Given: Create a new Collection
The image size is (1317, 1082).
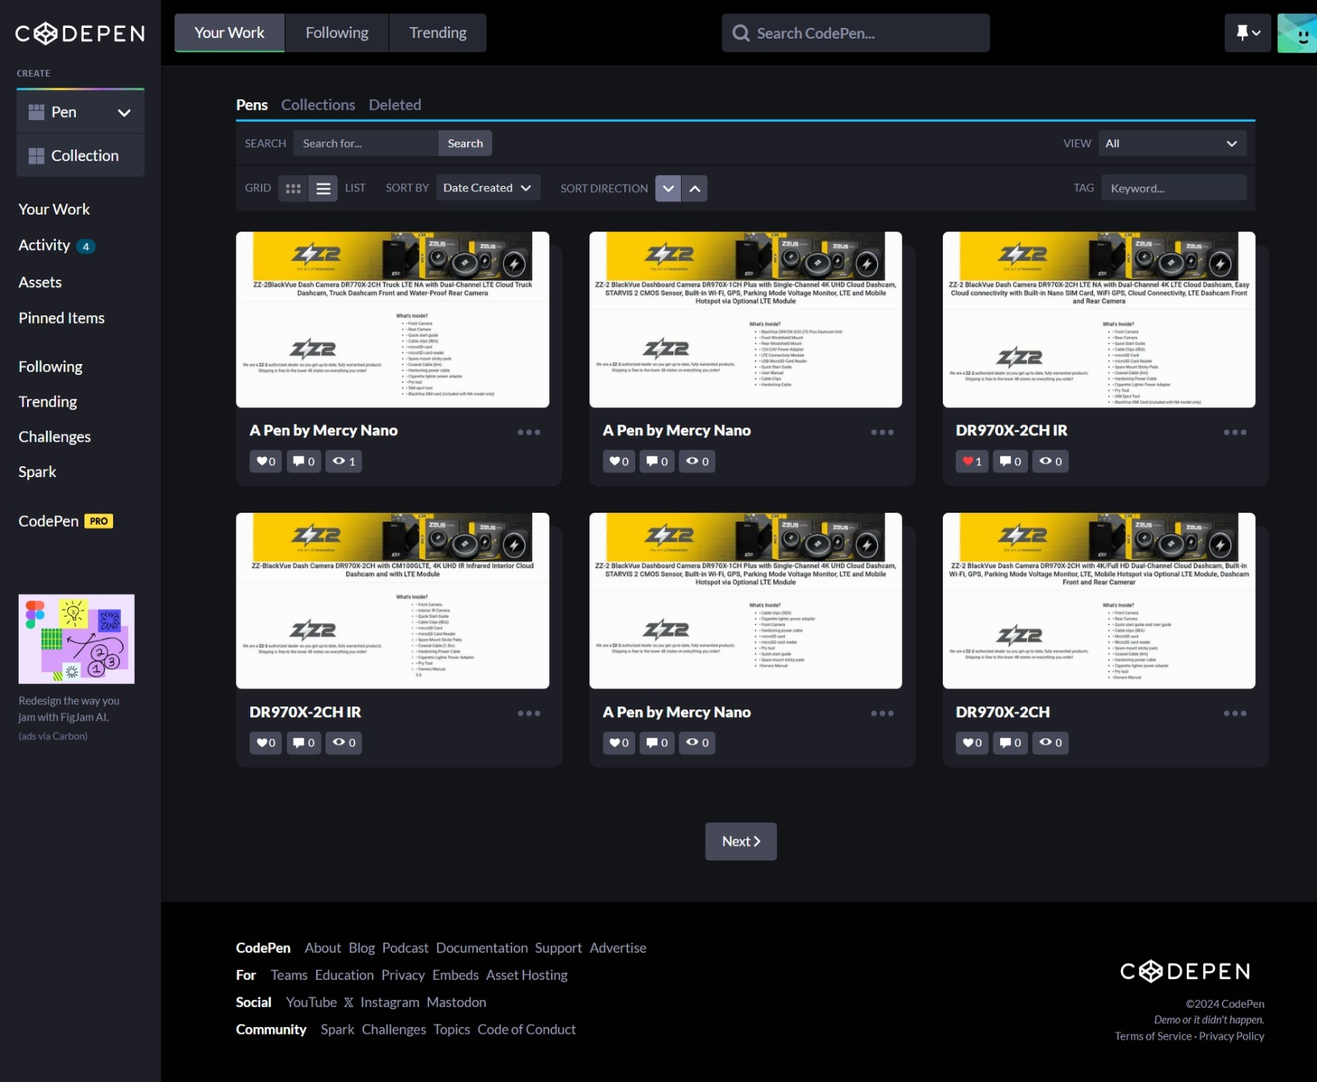Looking at the screenshot, I should [81, 156].
